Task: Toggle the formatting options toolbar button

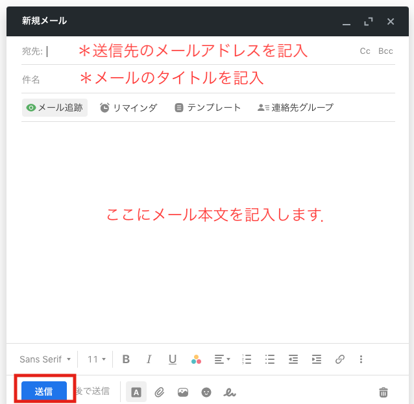Action: point(136,392)
